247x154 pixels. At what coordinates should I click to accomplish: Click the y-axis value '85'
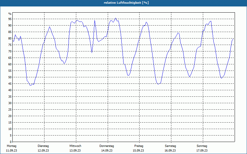coord(10,32)
